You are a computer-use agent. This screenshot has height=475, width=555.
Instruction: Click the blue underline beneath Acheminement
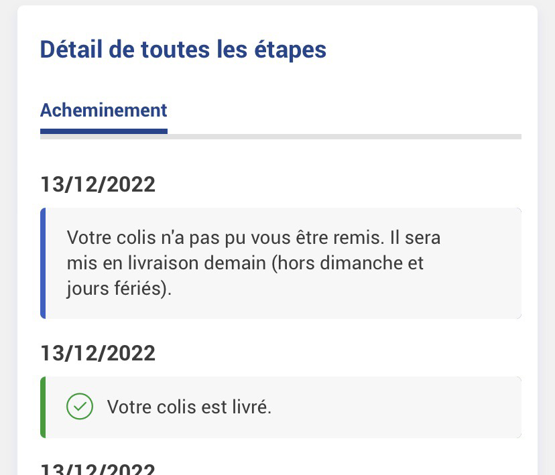tap(104, 131)
